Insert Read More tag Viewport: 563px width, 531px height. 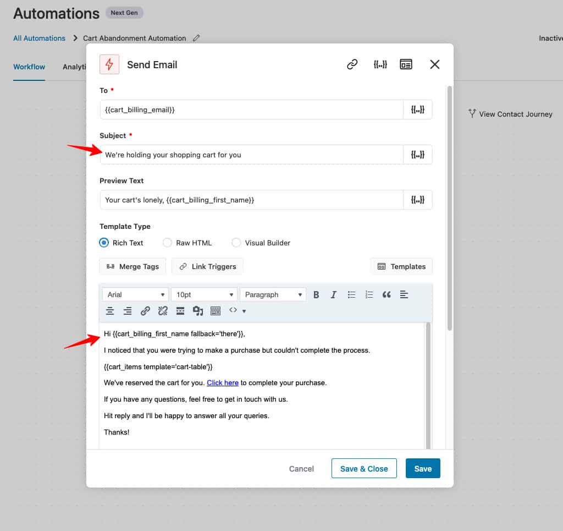coord(180,311)
